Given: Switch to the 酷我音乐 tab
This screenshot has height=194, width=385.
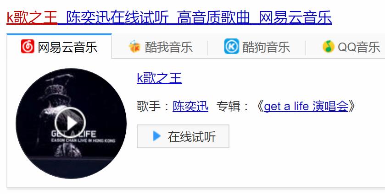Looking at the screenshot, I should (168, 47).
